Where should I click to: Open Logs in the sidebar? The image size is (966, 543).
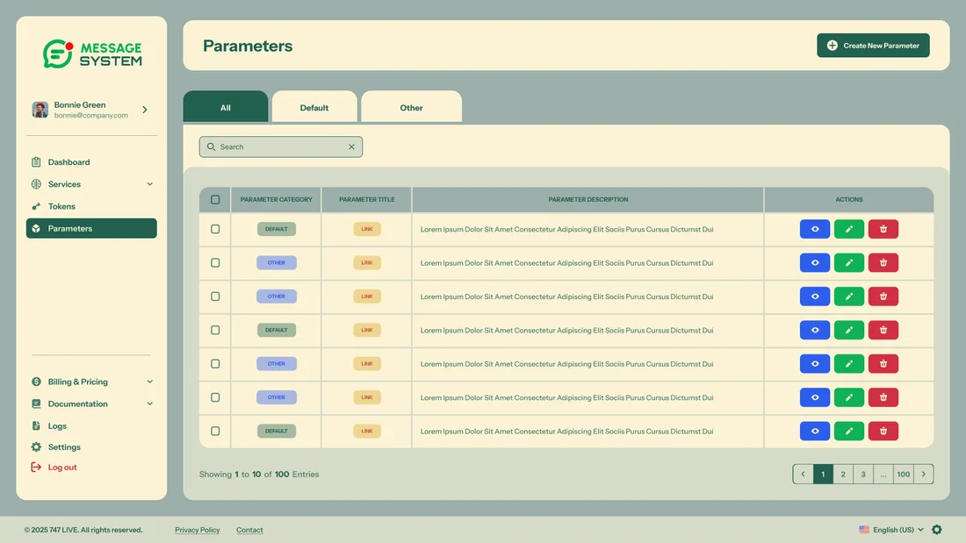(x=91, y=426)
